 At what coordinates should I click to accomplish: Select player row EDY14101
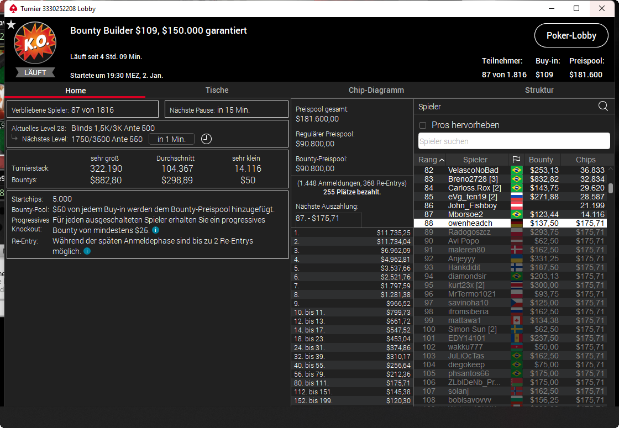(x=510, y=338)
